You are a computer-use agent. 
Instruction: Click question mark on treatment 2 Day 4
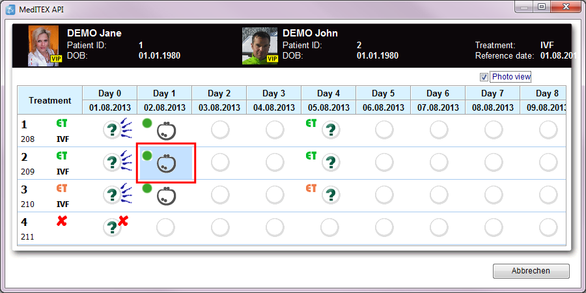[330, 163]
